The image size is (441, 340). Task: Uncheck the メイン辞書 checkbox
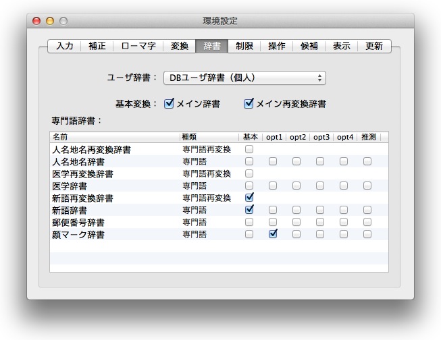pos(170,104)
